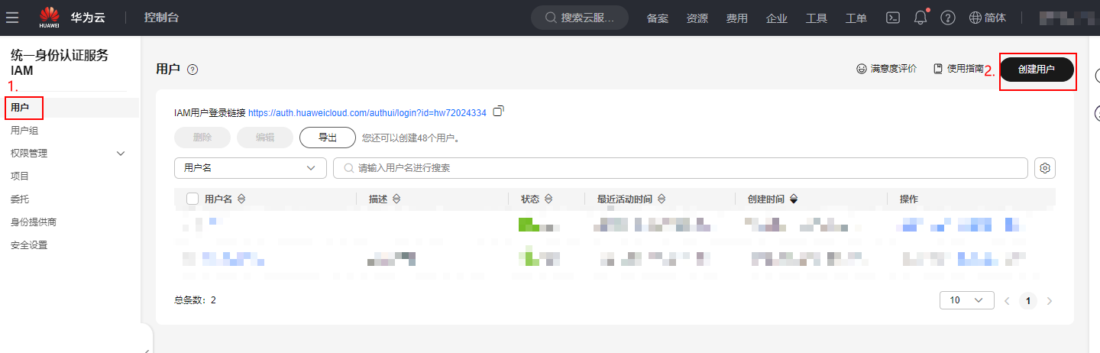Select 用户 in sidebar
The width and height of the screenshot is (1100, 353).
20,108
